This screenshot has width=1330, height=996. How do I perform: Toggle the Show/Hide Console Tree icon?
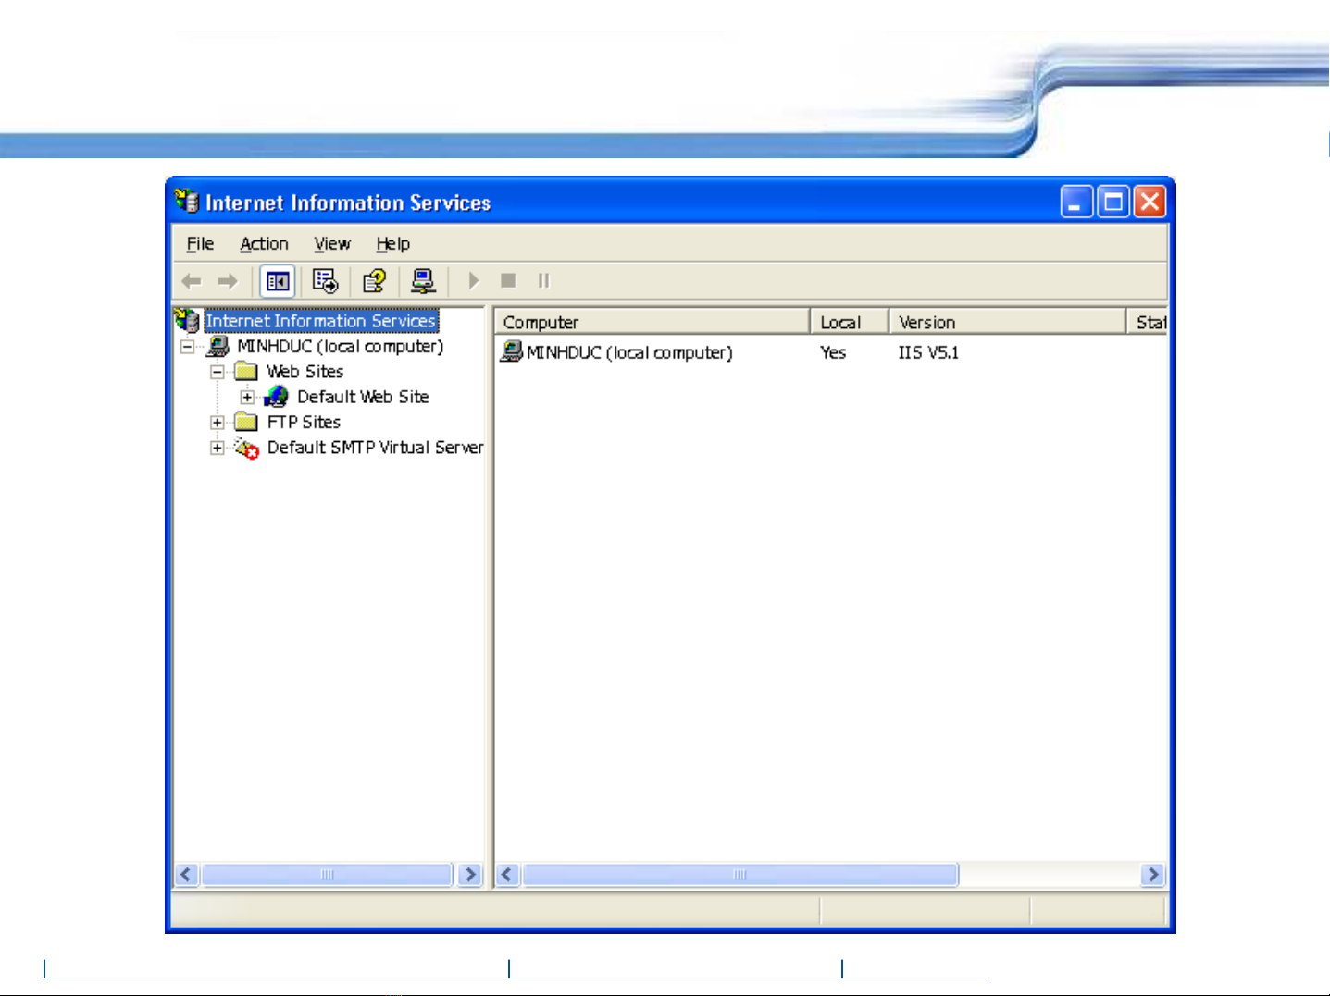(x=278, y=281)
